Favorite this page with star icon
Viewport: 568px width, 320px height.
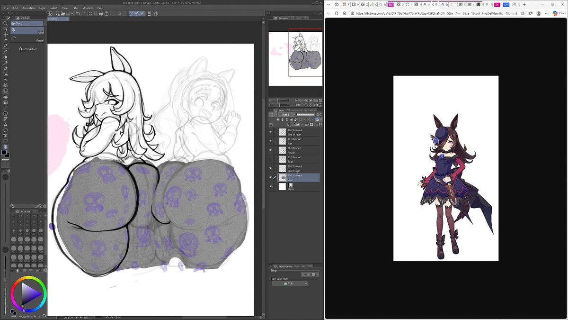(x=523, y=13)
